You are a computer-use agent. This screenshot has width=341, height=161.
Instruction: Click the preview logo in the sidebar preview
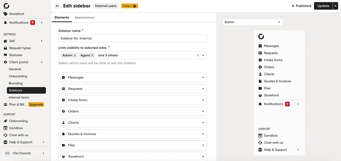coord(261,36)
